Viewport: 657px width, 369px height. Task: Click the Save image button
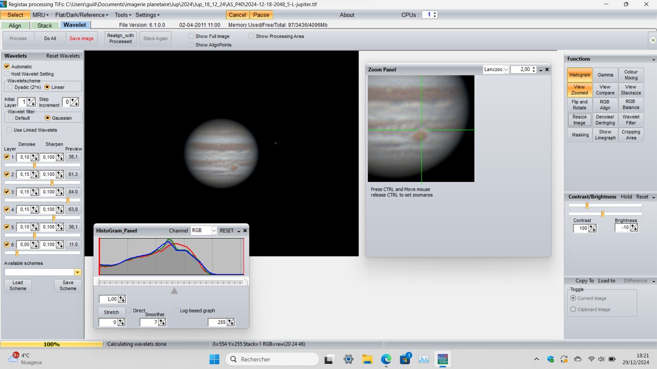pyautogui.click(x=81, y=38)
